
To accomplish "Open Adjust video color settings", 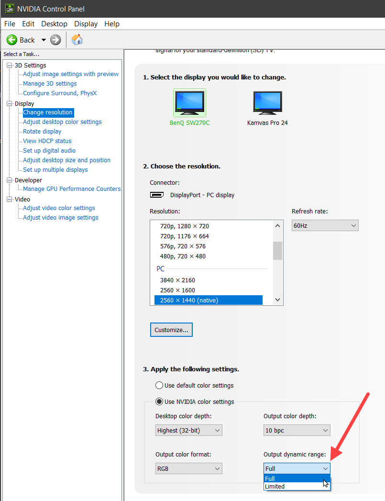I will (x=59, y=208).
